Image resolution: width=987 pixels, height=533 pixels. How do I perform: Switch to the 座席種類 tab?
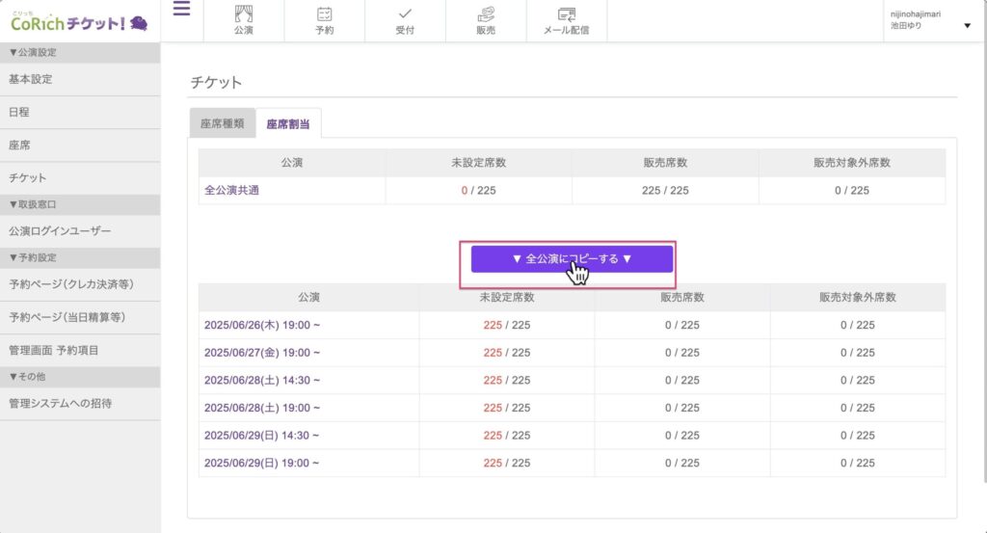tap(222, 123)
